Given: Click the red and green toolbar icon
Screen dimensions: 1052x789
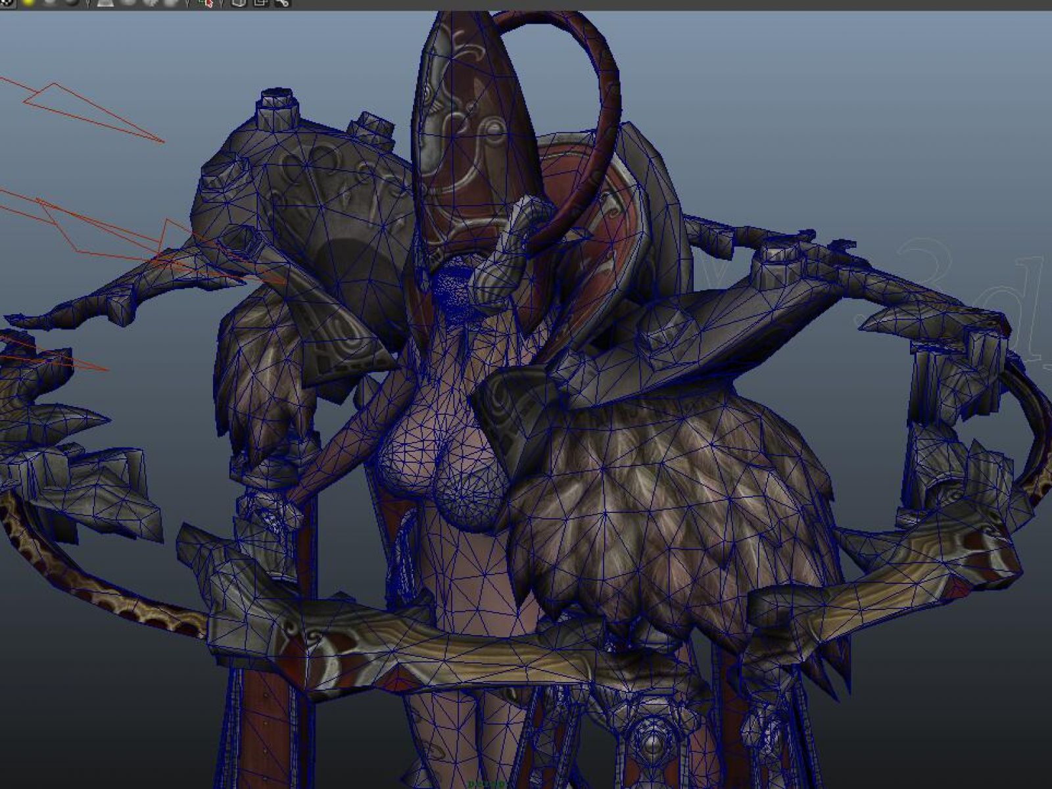Looking at the screenshot, I should 206,3.
